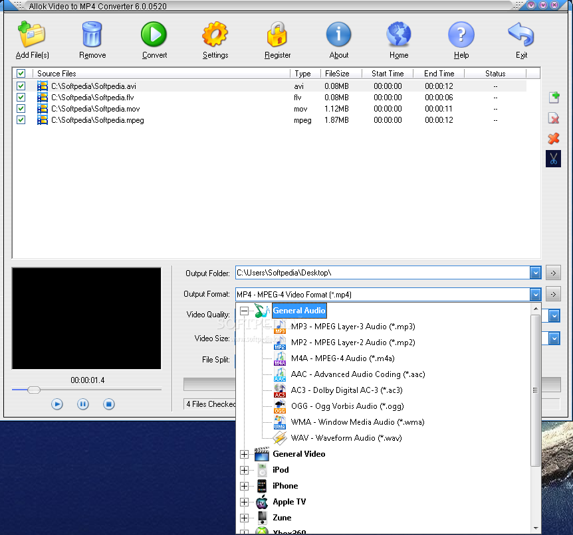Screen dimensions: 573x535
Task: Pick AC3 - Dolby Digital AC-3 format
Action: pos(347,390)
